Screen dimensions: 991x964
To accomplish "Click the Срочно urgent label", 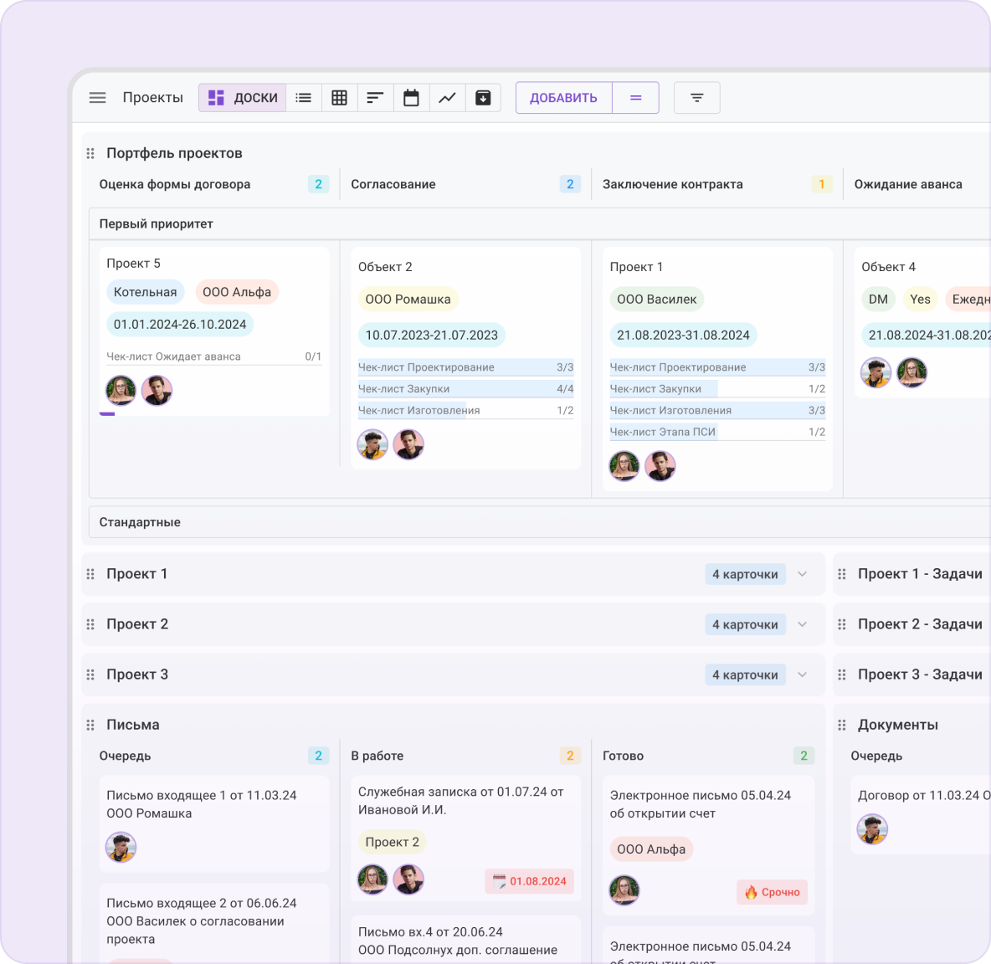I will [772, 892].
